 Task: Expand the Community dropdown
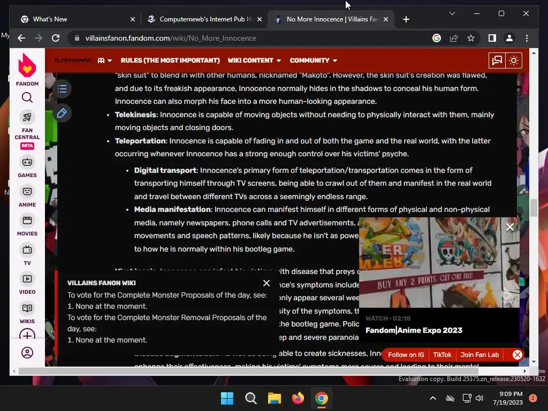click(313, 60)
